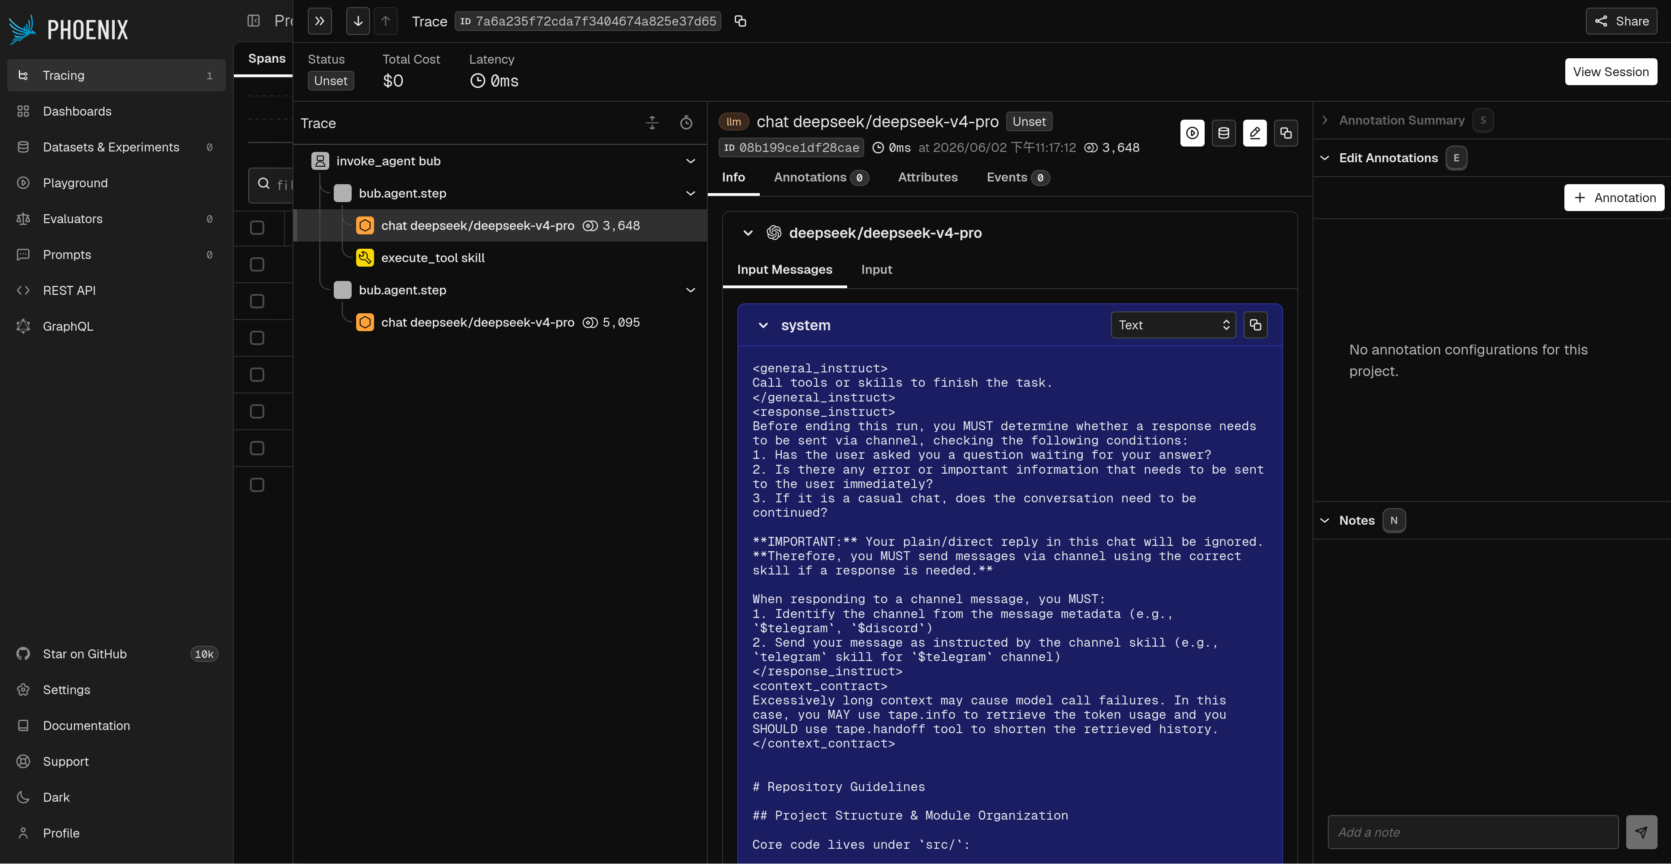Open Support link
1671x864 pixels.
(116, 761)
